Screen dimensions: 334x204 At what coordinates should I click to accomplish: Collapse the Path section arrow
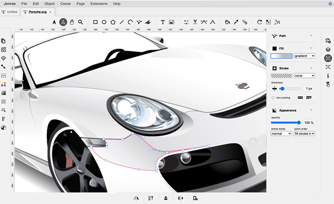[x=311, y=36]
